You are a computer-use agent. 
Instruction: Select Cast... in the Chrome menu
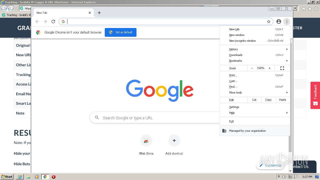point(255,81)
